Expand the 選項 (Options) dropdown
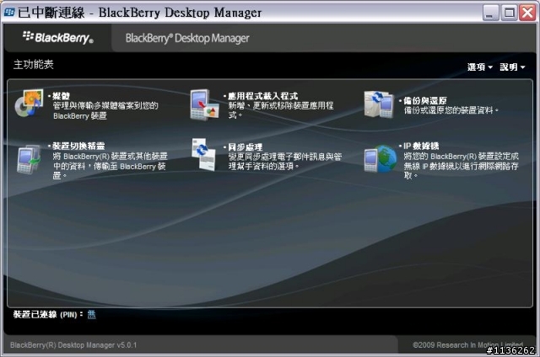 point(480,67)
